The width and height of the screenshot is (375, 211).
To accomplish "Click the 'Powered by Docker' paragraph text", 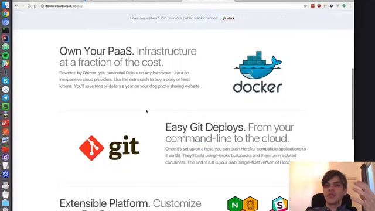I will tap(130, 80).
